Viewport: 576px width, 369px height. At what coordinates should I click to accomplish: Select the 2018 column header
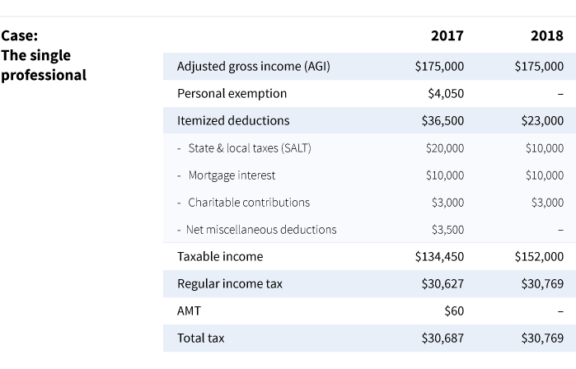click(547, 35)
